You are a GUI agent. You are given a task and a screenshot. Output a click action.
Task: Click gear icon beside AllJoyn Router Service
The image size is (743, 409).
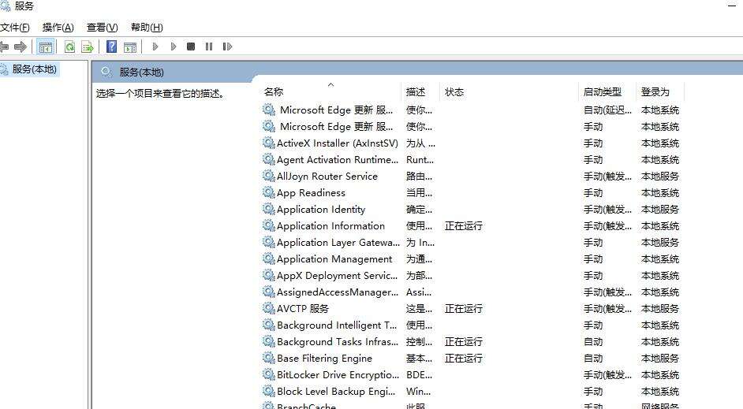click(x=269, y=176)
